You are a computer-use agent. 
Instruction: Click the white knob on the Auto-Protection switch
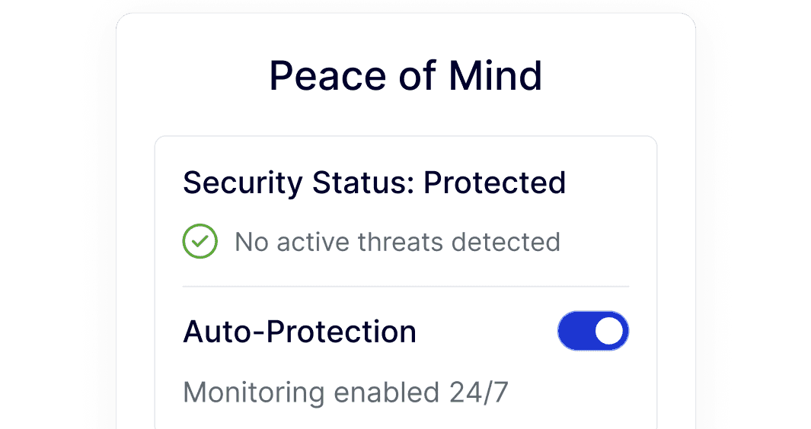609,331
